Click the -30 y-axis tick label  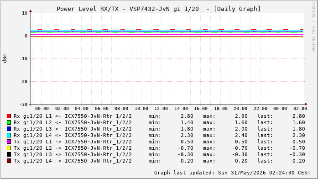coord(23,104)
